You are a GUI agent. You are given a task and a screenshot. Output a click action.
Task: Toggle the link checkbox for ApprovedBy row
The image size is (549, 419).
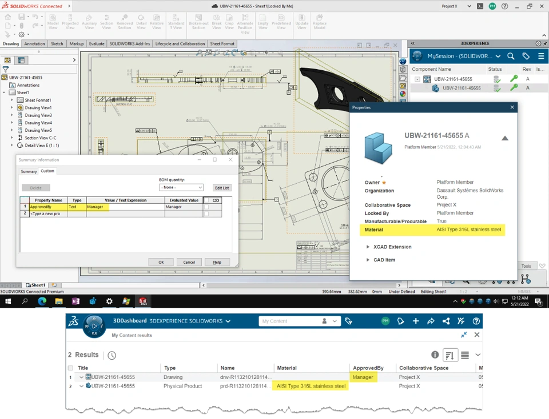[206, 207]
